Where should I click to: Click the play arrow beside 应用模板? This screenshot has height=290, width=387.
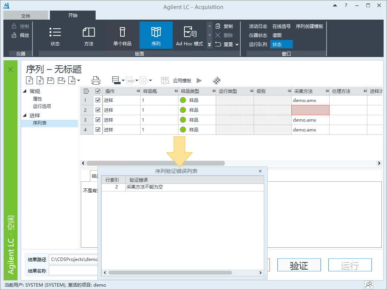[x=199, y=80]
